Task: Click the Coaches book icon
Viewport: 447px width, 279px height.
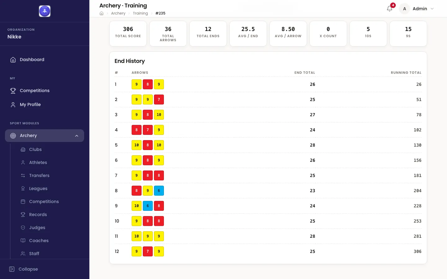Action: (x=23, y=241)
